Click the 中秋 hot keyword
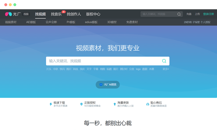This screenshot has width=217, height=130. 56,69
